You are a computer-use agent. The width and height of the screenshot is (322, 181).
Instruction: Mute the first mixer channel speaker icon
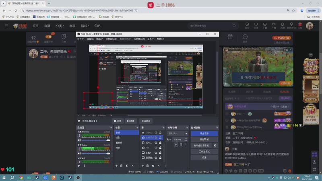pos(79,140)
